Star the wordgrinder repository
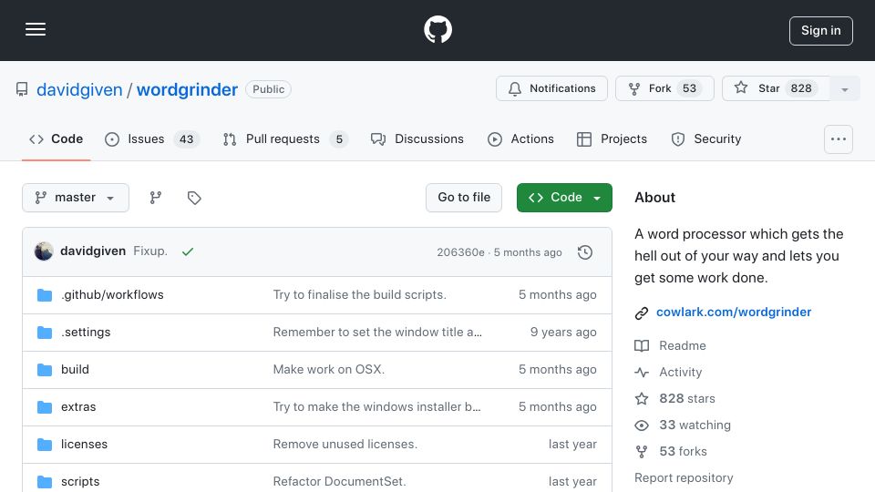Image resolution: width=875 pixels, height=492 pixels. 775,88
